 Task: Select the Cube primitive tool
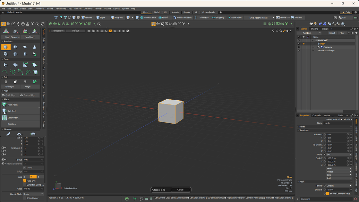(x=6, y=47)
